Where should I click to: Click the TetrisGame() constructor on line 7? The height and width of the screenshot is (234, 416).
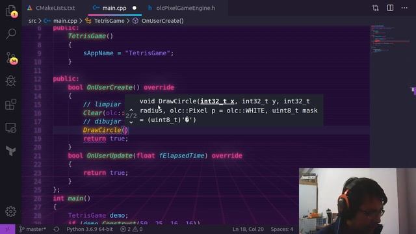(90, 36)
